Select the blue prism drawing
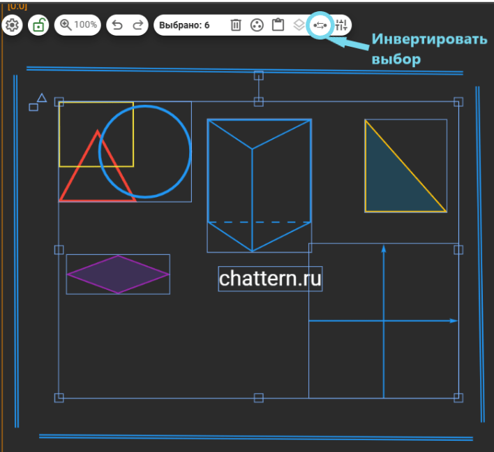 tap(260, 186)
